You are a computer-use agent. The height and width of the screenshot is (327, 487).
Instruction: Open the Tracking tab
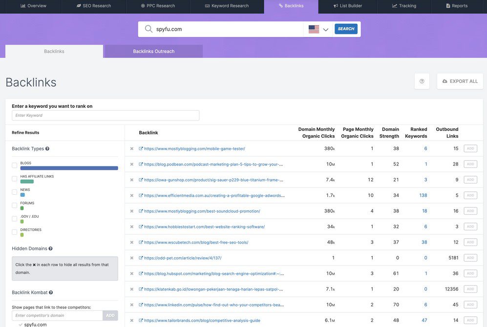pos(404,6)
